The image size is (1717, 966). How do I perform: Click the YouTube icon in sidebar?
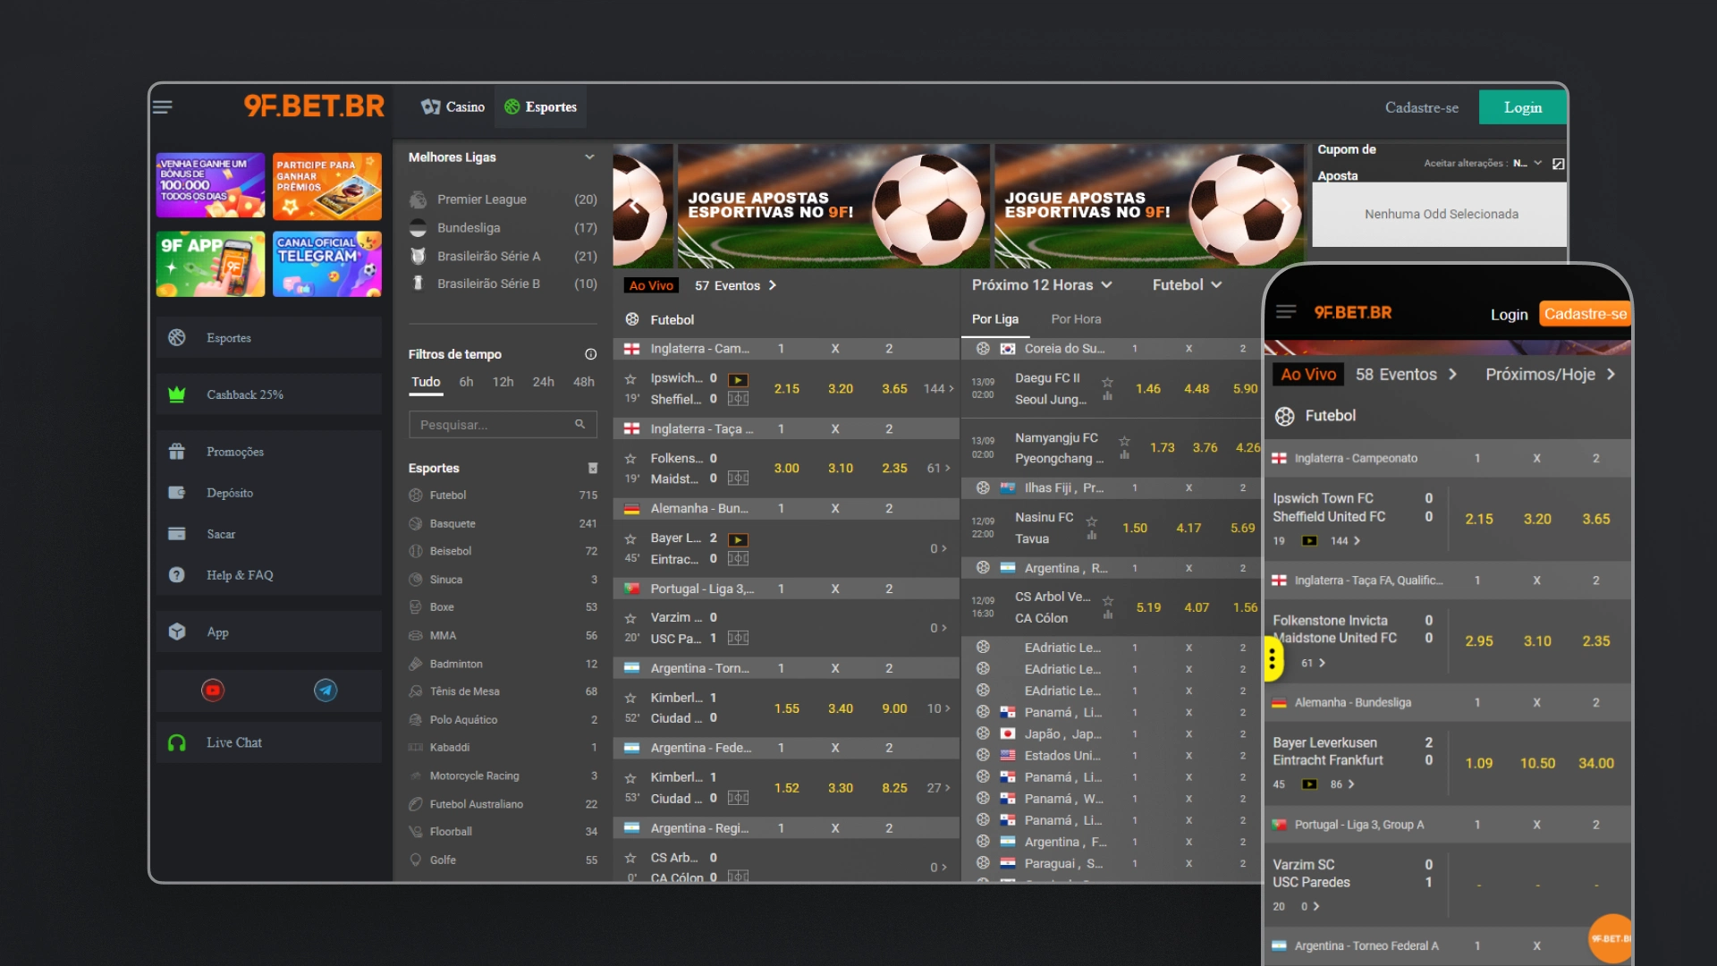pos(213,691)
